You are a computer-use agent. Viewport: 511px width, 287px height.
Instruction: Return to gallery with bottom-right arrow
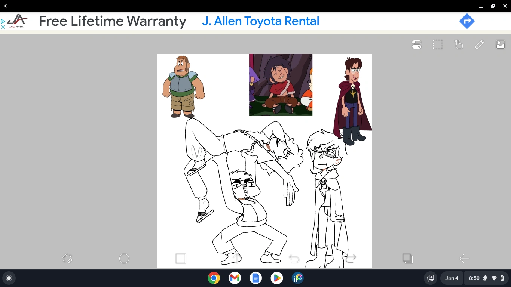(x=464, y=258)
